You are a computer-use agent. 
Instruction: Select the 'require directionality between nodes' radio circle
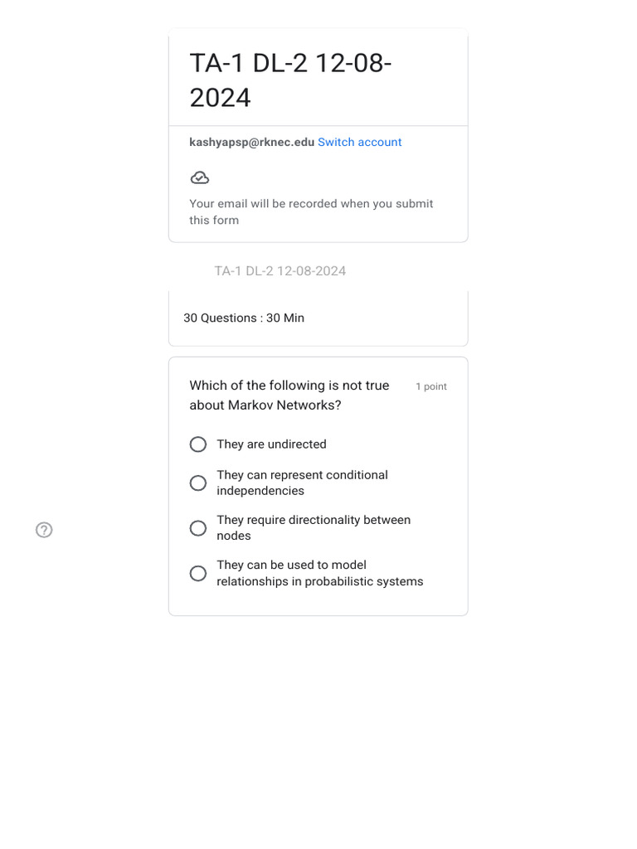point(198,528)
